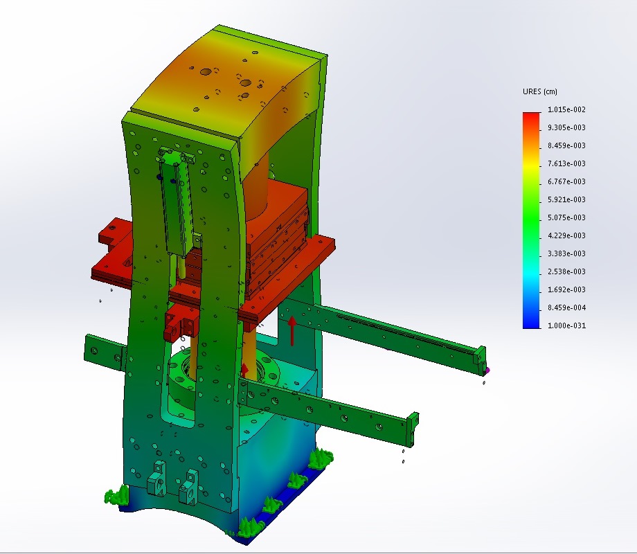The image size is (637, 554).
Task: Select legend value 4.229e-003
Action: pyautogui.click(x=566, y=235)
